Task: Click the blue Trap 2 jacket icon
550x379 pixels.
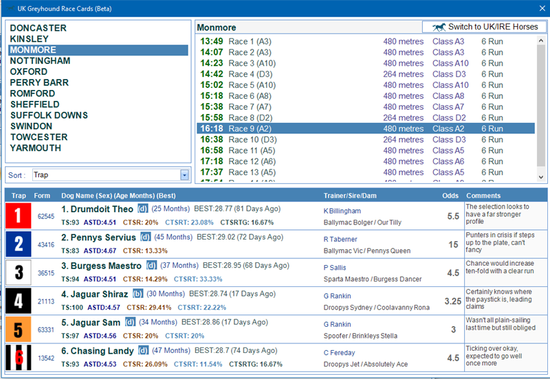Action: click(x=19, y=244)
